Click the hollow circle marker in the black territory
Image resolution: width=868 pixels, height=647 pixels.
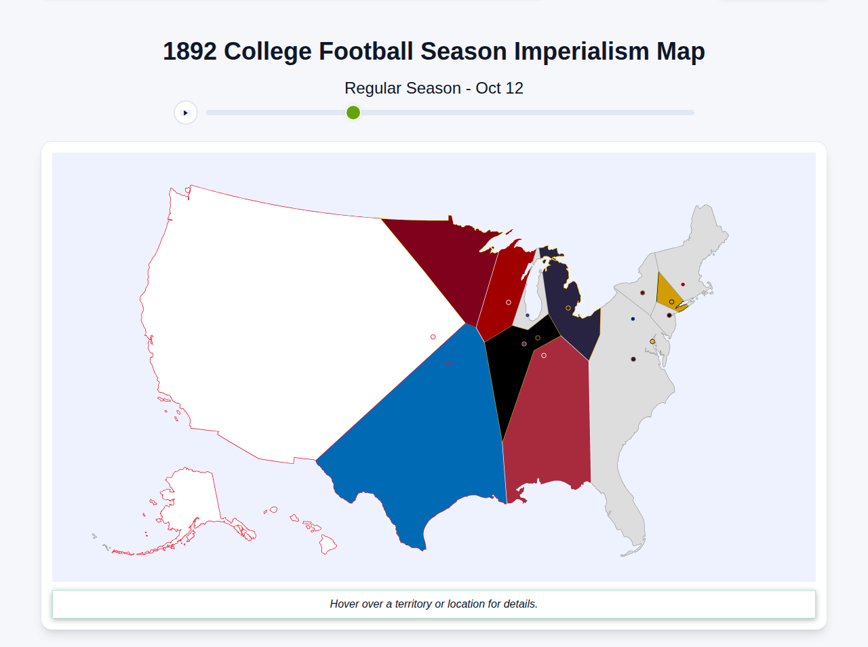click(x=538, y=337)
